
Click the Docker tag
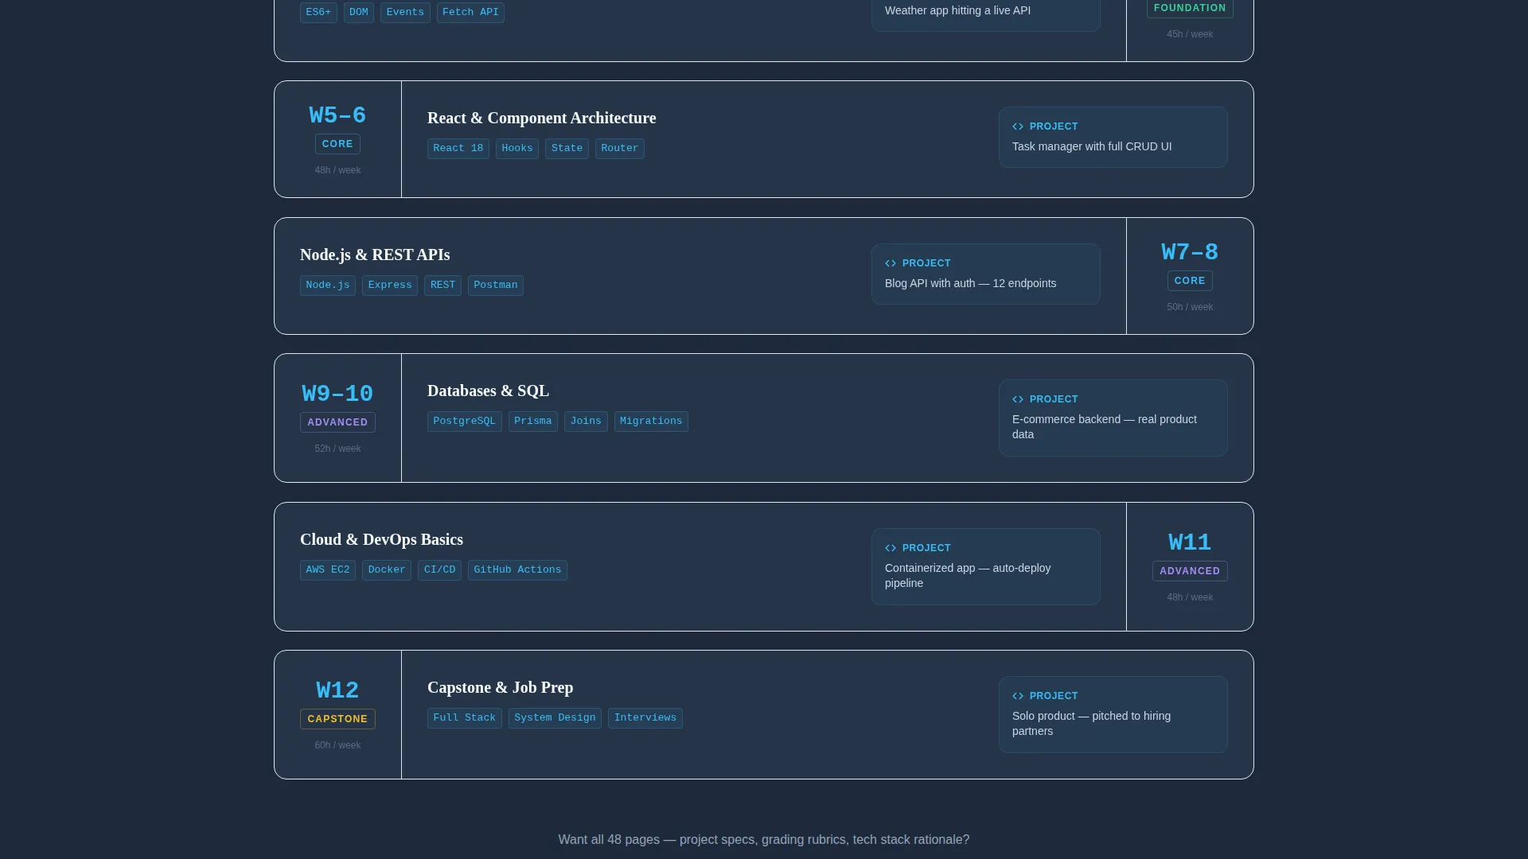(387, 570)
